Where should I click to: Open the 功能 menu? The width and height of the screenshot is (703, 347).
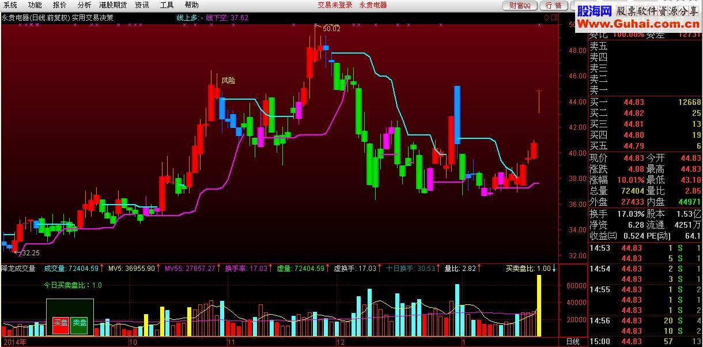pyautogui.click(x=35, y=5)
